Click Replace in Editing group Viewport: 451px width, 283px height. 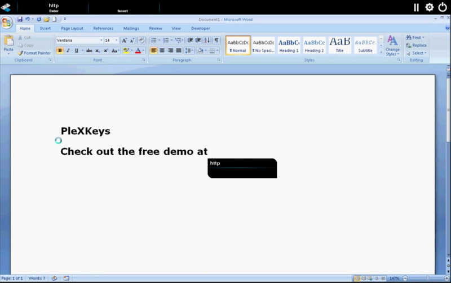[x=416, y=46]
